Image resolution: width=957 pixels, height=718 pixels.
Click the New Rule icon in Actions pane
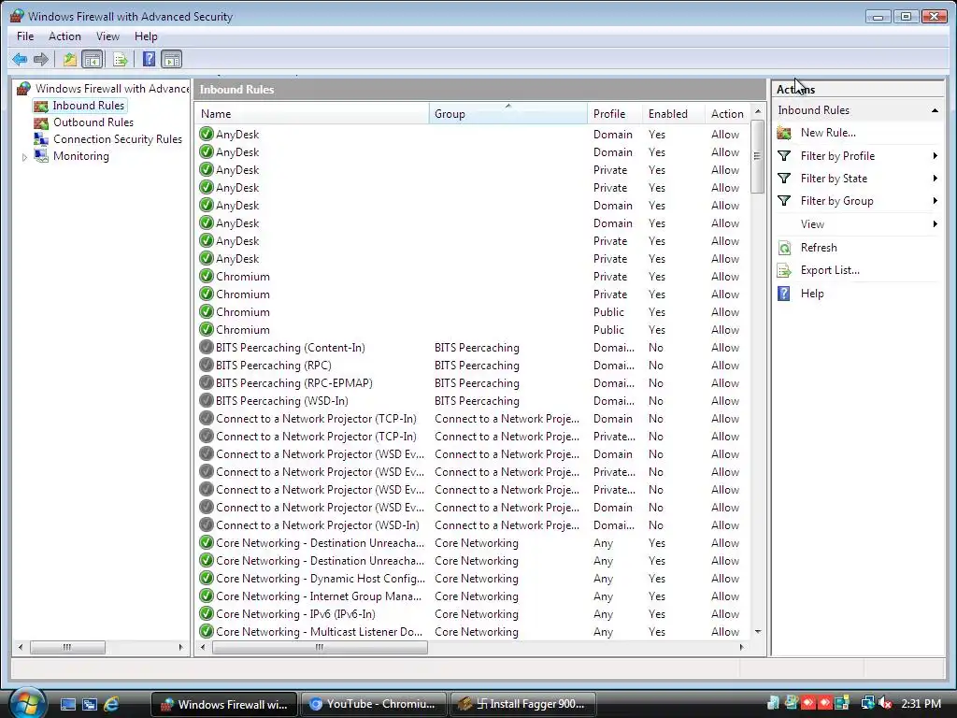(x=784, y=133)
